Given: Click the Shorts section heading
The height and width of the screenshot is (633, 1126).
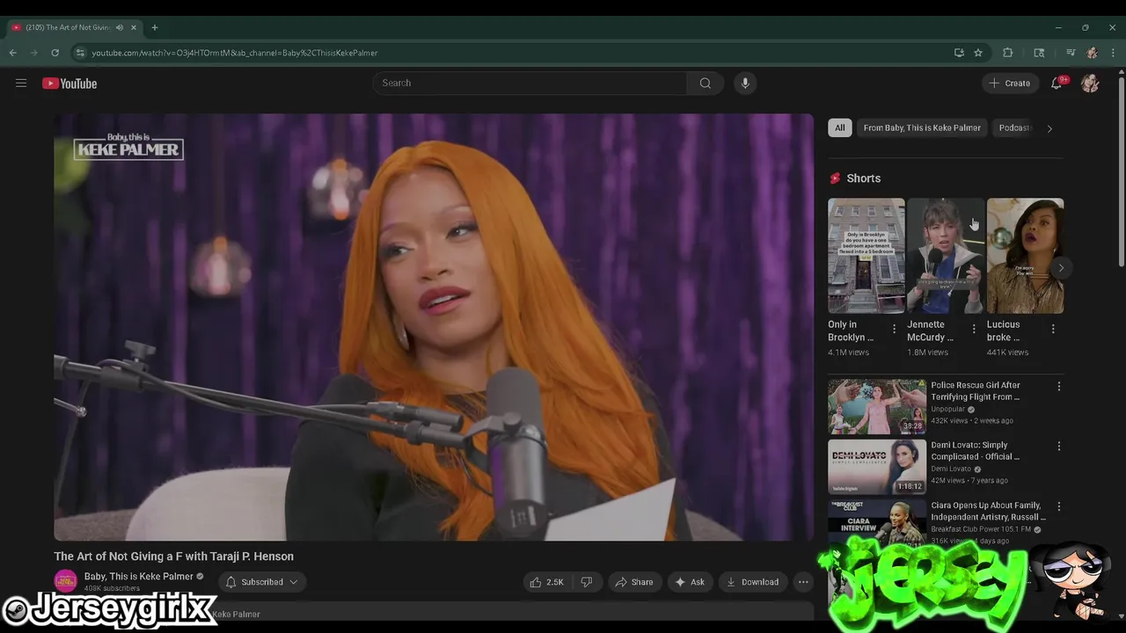Looking at the screenshot, I should [x=863, y=178].
